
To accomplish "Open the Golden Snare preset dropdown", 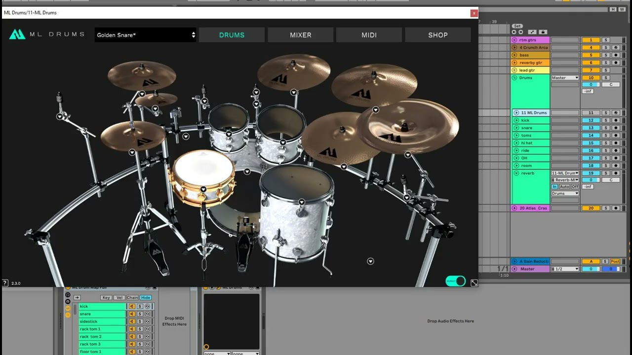I will point(146,35).
